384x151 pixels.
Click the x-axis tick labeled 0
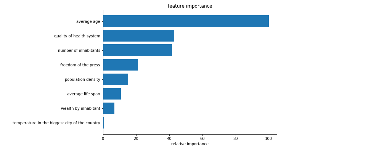[x=103, y=138]
